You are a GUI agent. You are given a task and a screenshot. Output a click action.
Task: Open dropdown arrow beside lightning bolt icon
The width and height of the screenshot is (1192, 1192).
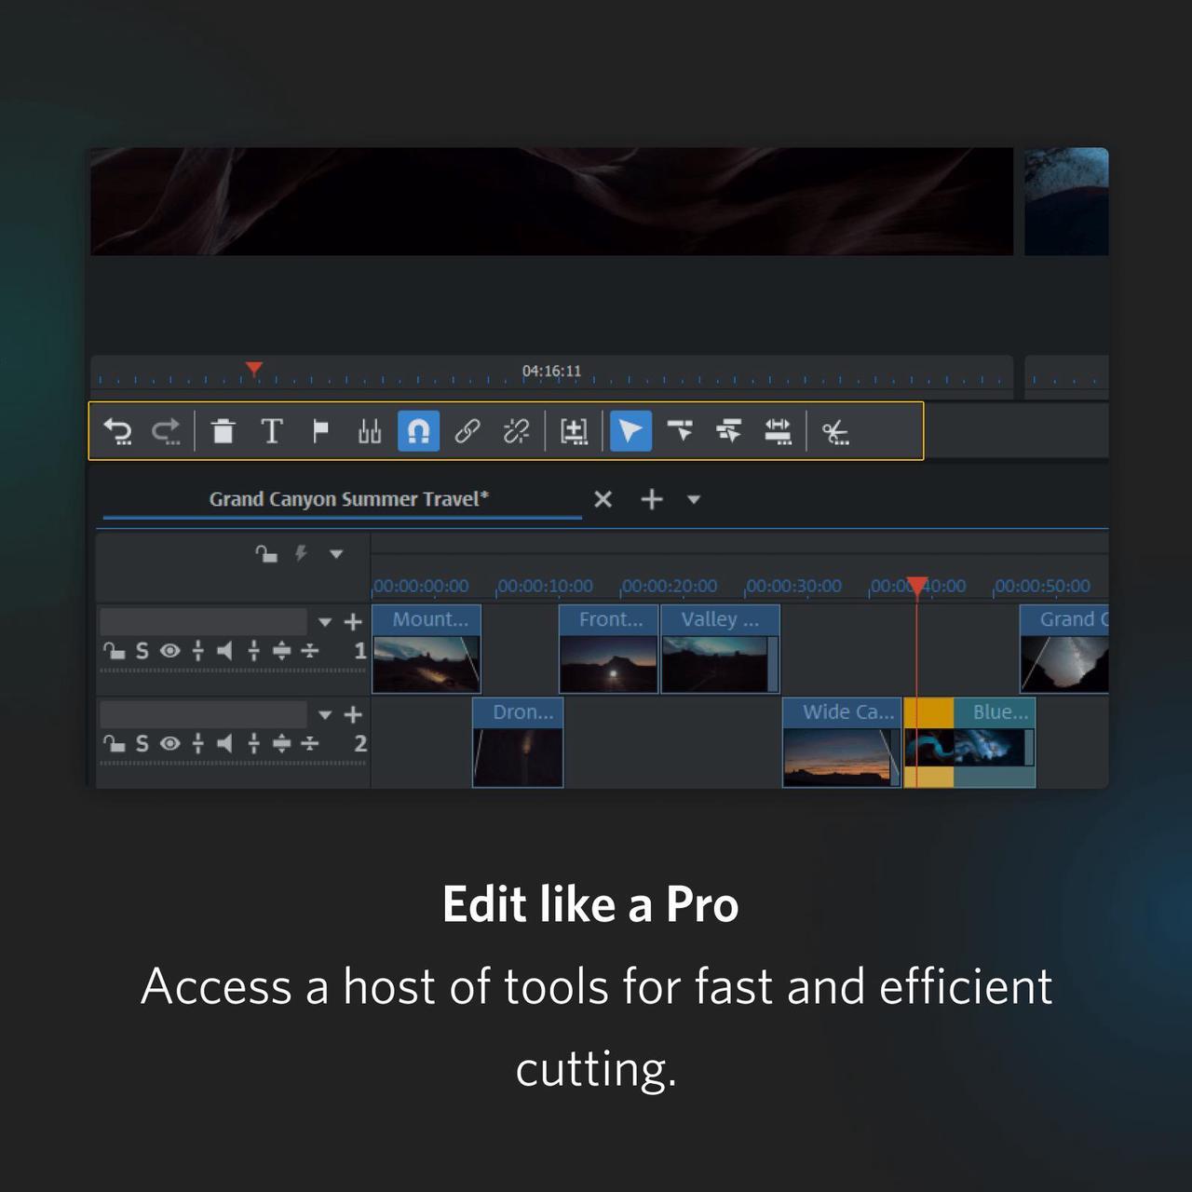336,554
